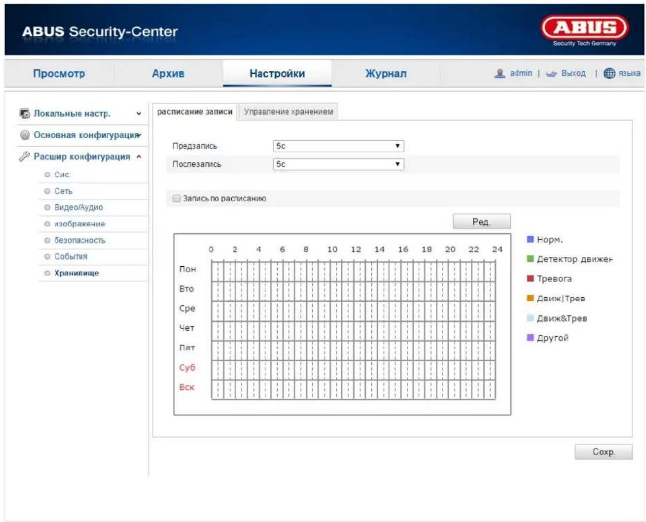This screenshot has height=522, width=646.
Task: Click the Ред. edit button
Action: click(481, 222)
